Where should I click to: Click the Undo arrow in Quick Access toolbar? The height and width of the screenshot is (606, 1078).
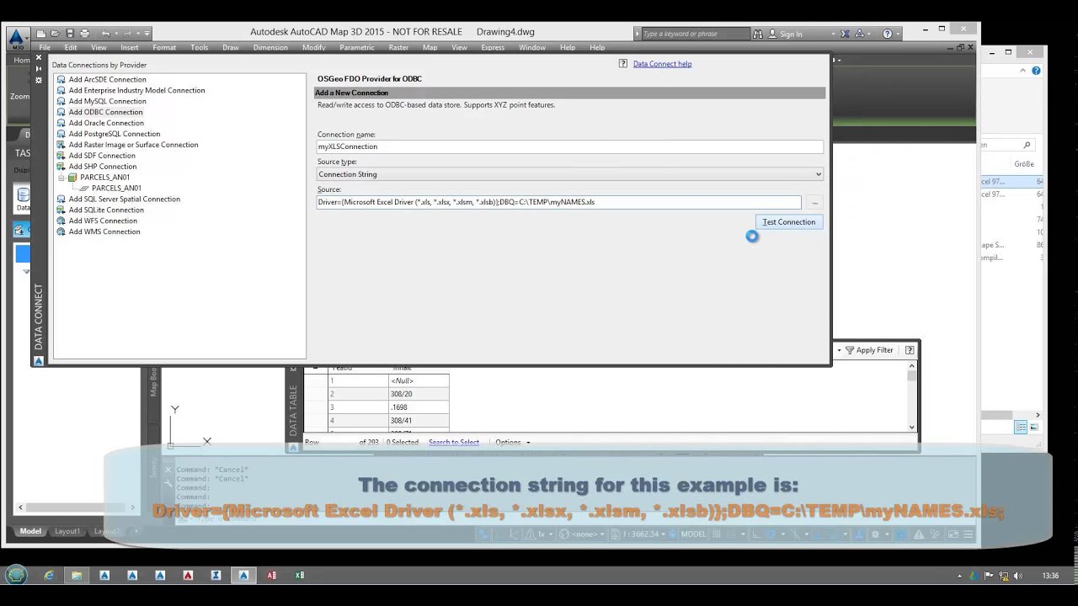[x=105, y=34]
